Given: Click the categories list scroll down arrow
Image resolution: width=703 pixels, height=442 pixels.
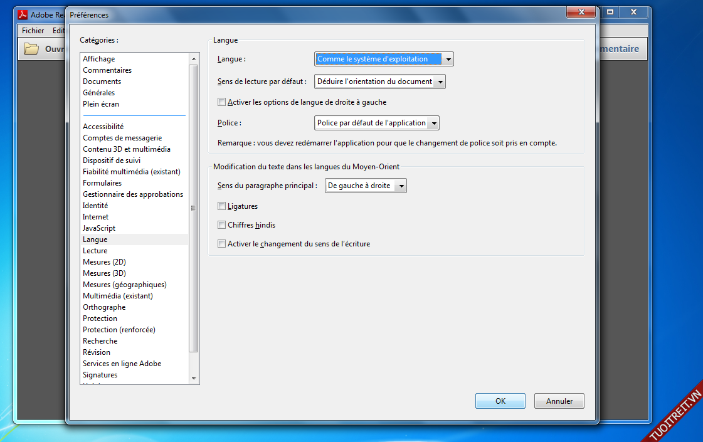Looking at the screenshot, I should [x=194, y=379].
